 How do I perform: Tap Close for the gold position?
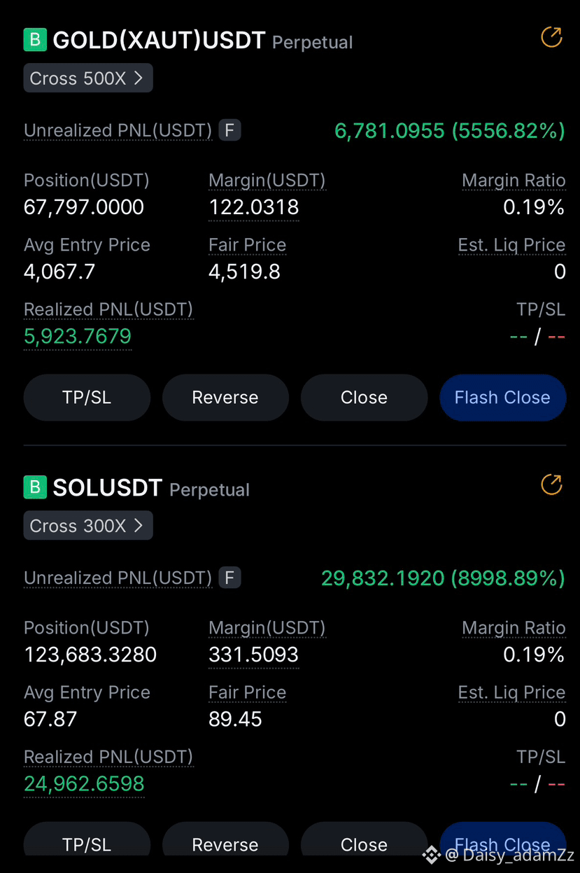click(364, 398)
